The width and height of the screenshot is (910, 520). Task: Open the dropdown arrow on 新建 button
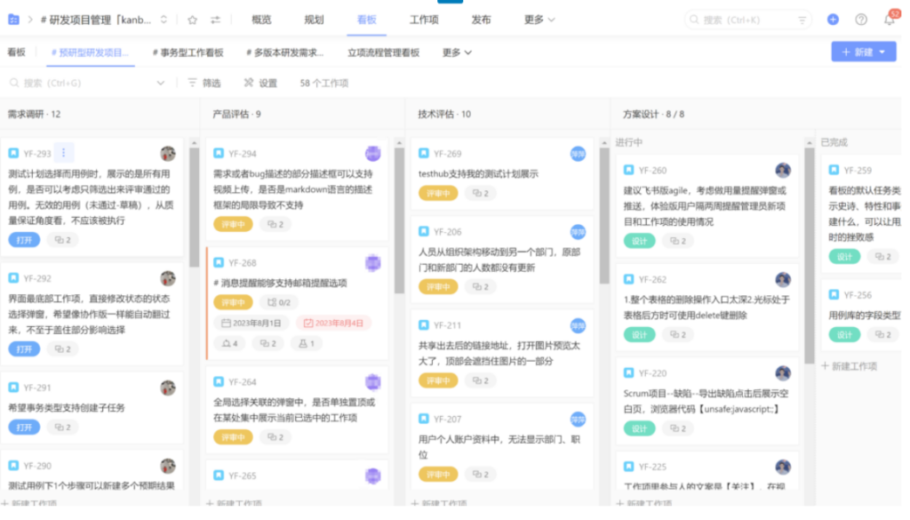(x=882, y=52)
